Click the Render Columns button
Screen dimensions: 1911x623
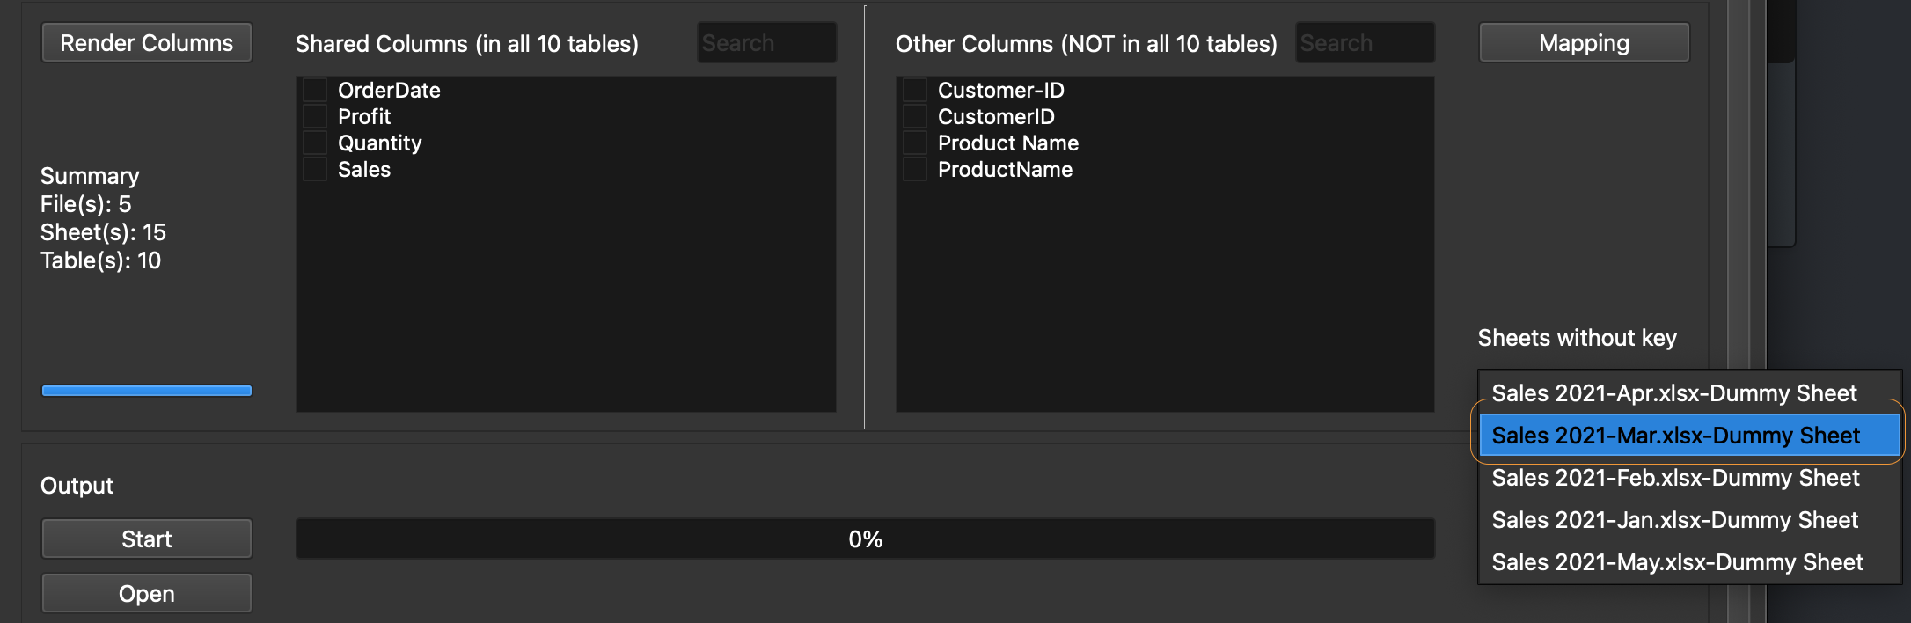[147, 43]
